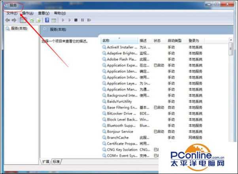Click the Forward arrow in toolbar
This screenshot has width=238, height=174.
[14, 20]
